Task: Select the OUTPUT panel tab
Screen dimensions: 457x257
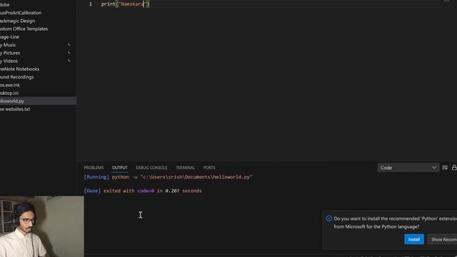Action: (x=119, y=168)
